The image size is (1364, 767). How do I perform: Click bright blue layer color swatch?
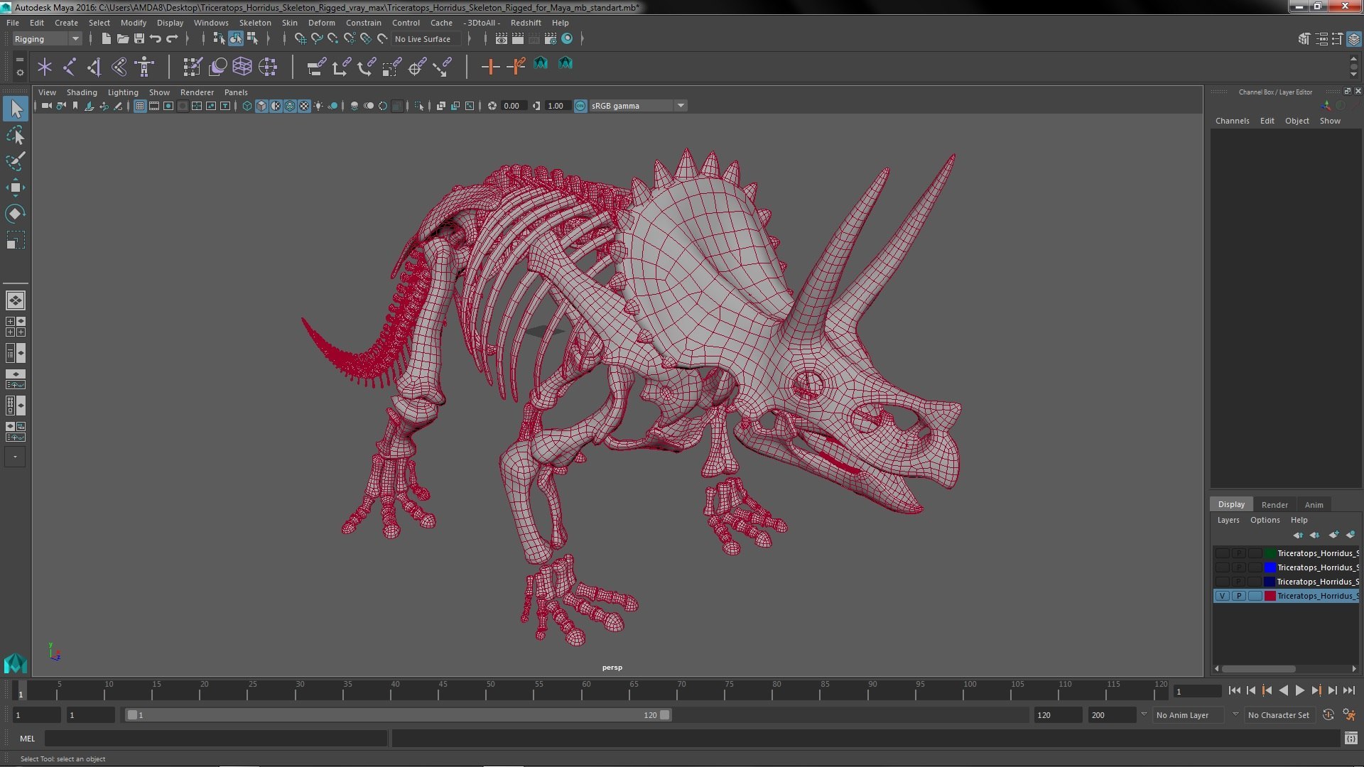point(1270,567)
